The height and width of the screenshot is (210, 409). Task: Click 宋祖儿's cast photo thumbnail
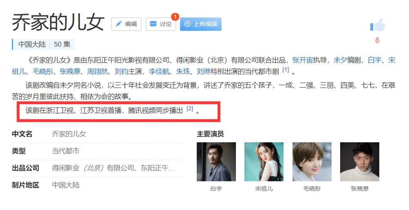[x=264, y=161]
